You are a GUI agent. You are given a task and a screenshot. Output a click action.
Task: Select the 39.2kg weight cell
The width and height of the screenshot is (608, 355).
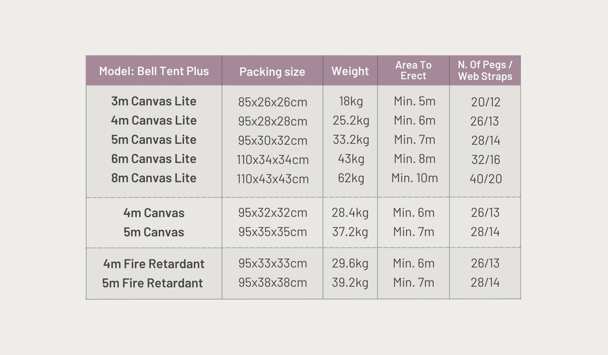coord(350,283)
